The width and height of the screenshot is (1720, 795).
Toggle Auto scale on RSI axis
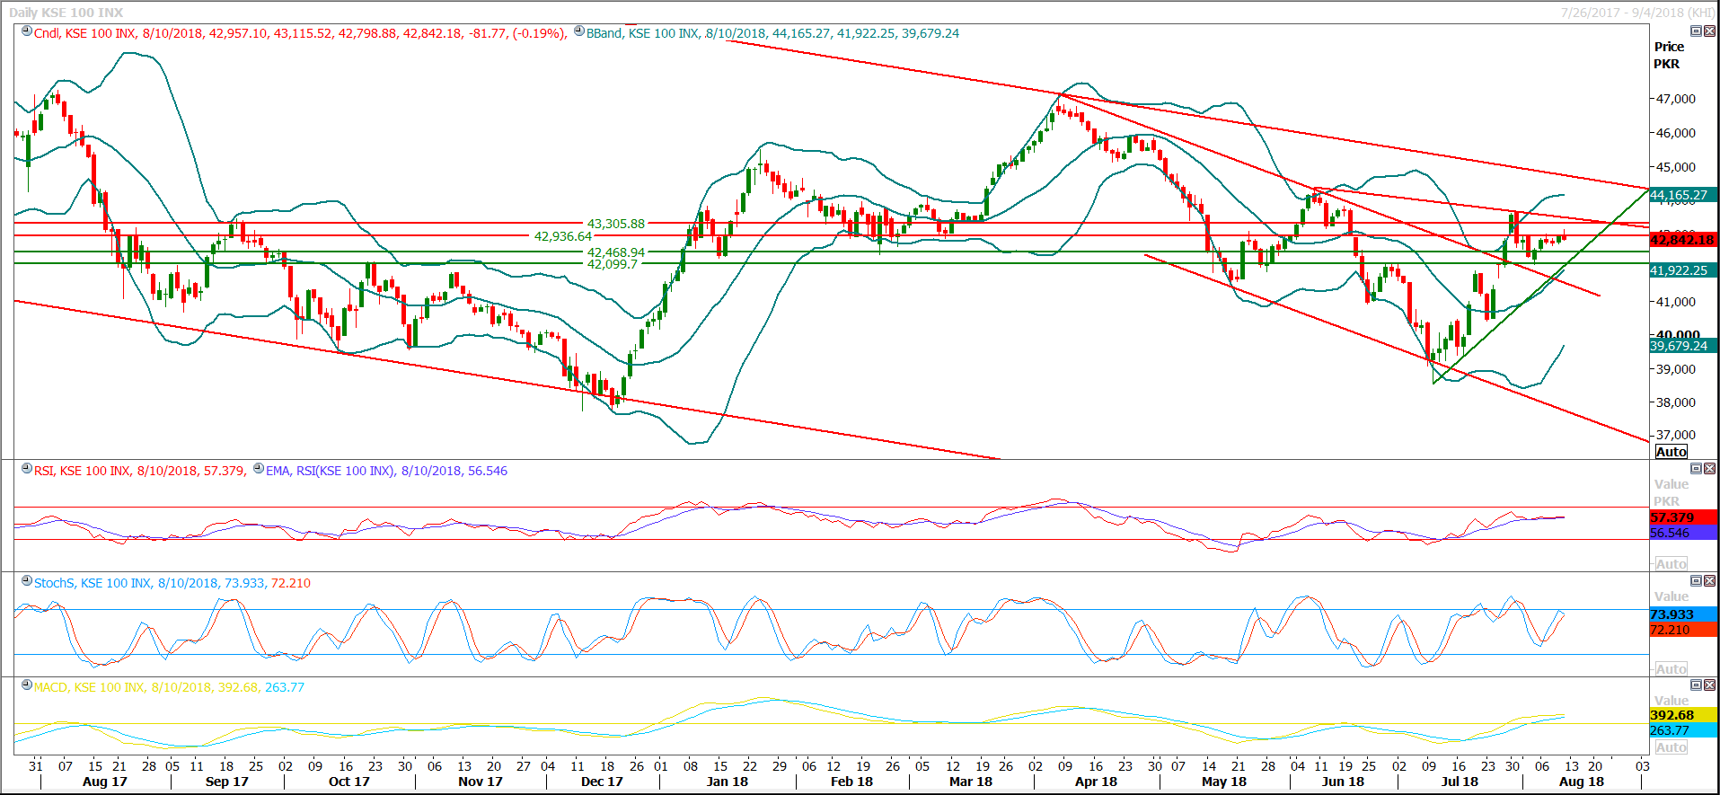pyautogui.click(x=1671, y=564)
